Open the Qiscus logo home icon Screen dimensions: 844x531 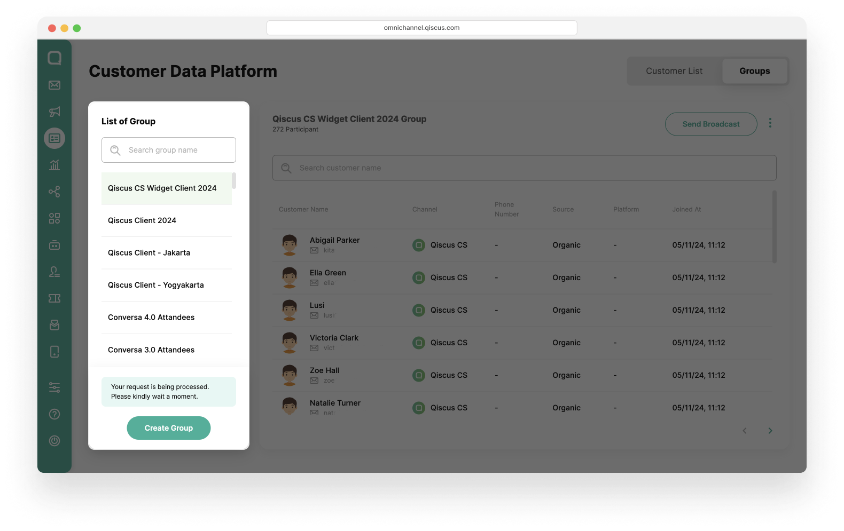(x=54, y=58)
